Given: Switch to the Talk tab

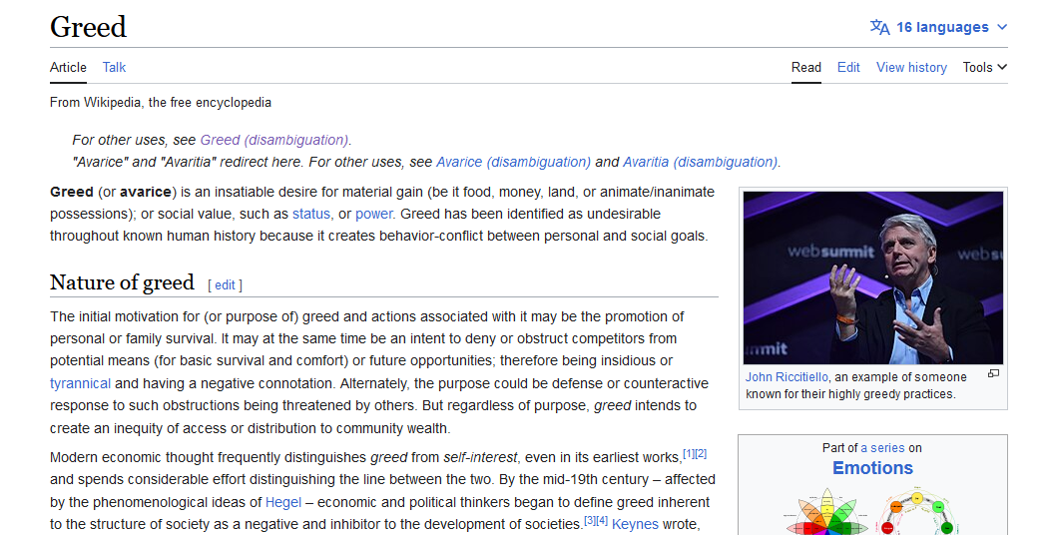Looking at the screenshot, I should [x=114, y=67].
